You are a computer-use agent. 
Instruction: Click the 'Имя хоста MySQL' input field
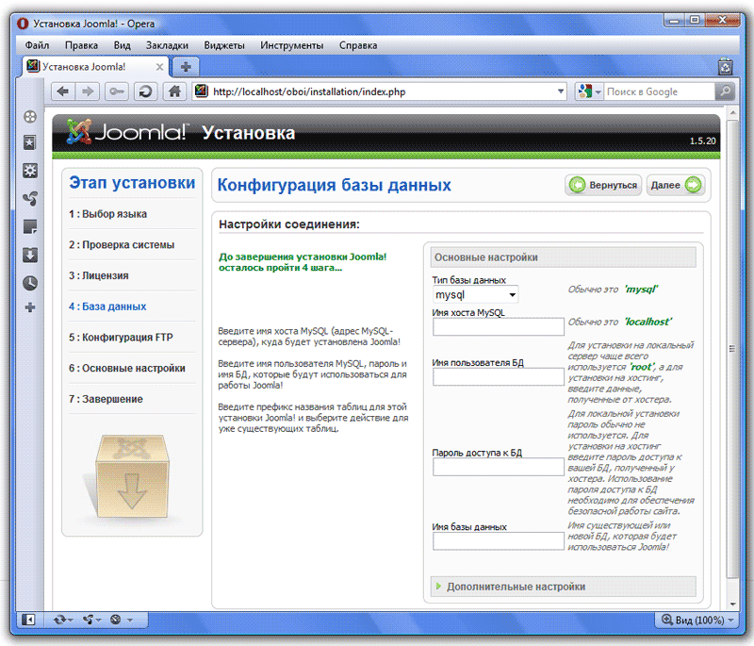(498, 327)
